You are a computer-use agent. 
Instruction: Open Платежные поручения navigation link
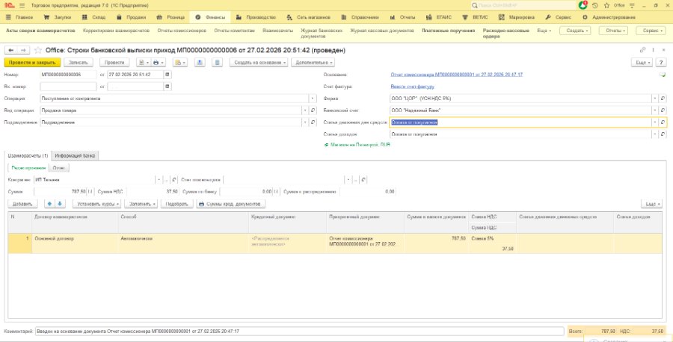point(449,31)
